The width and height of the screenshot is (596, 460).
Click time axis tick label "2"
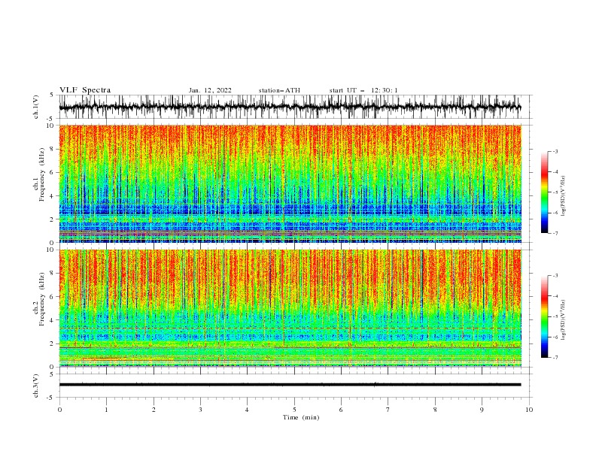click(x=154, y=410)
